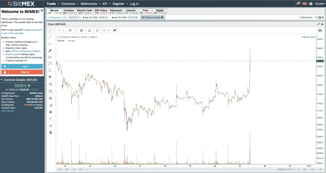Open the Volume indicator dropdown arrow
This screenshot has width=326, height=173.
coord(66,41)
